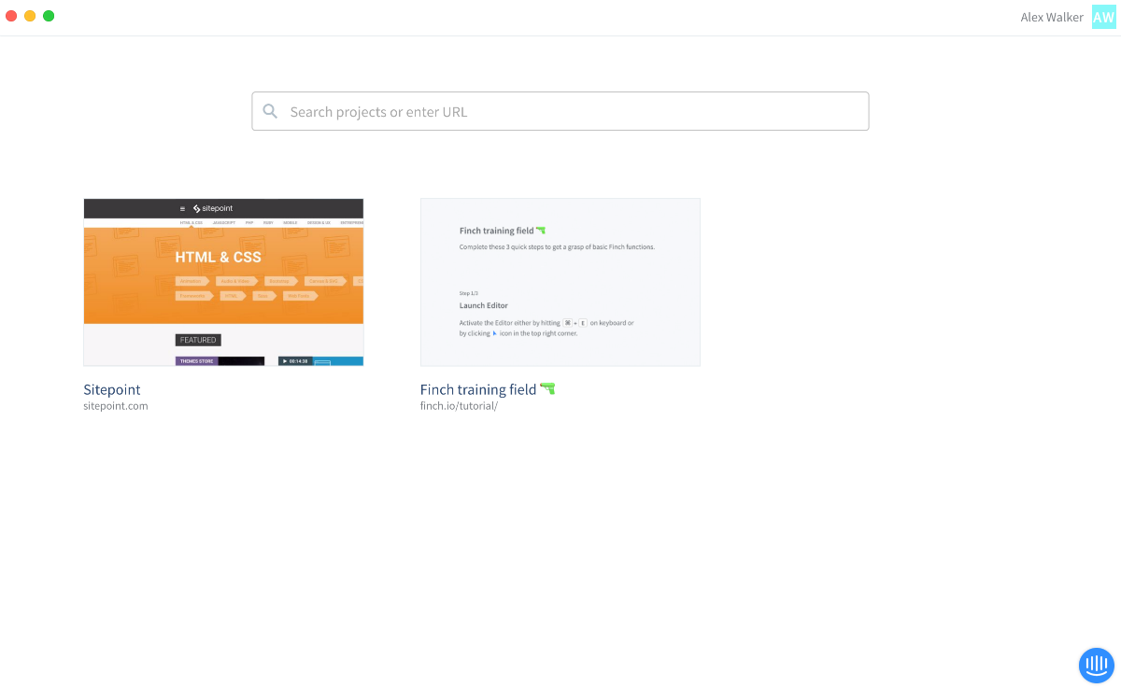
Task: Close the window with red button
Action: (x=11, y=16)
